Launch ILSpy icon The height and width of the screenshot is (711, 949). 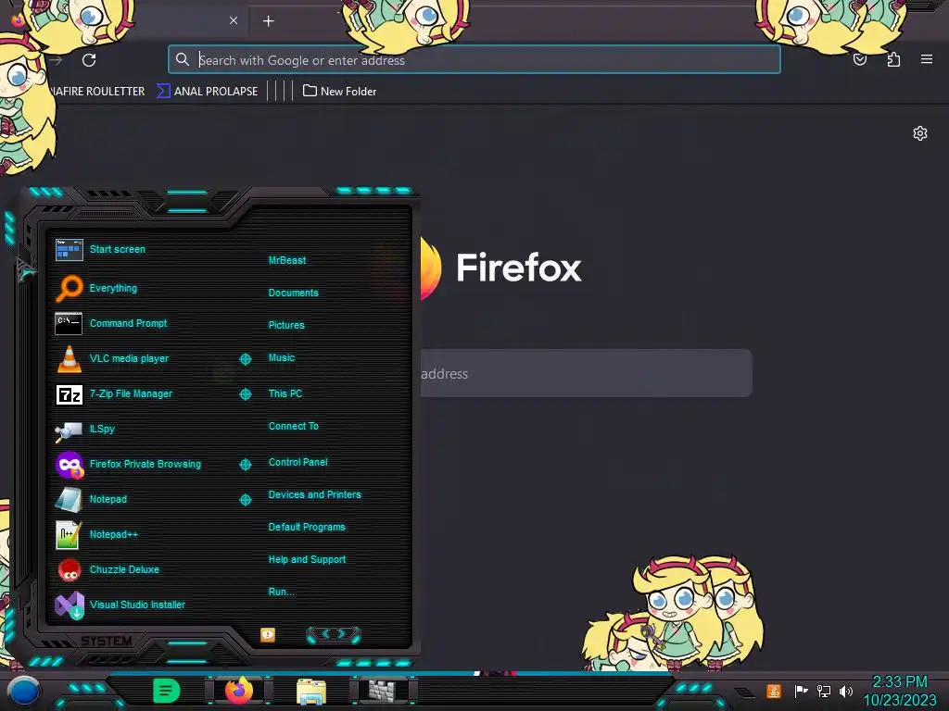69,431
